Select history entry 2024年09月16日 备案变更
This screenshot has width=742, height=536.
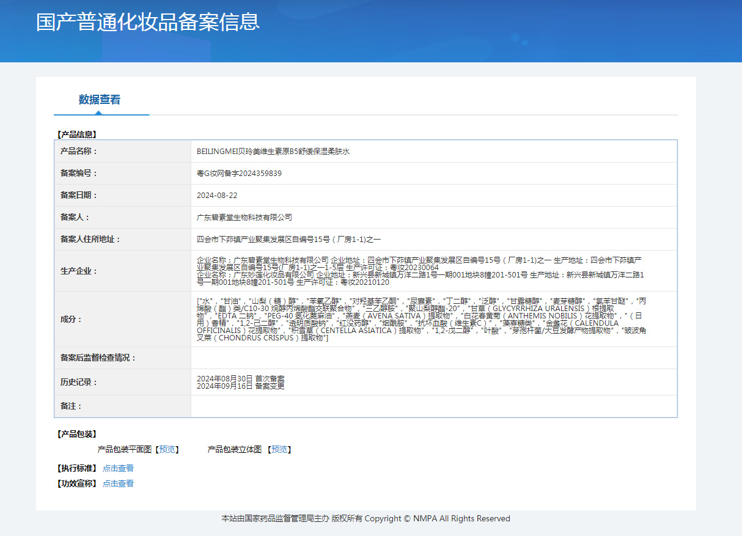click(x=241, y=386)
